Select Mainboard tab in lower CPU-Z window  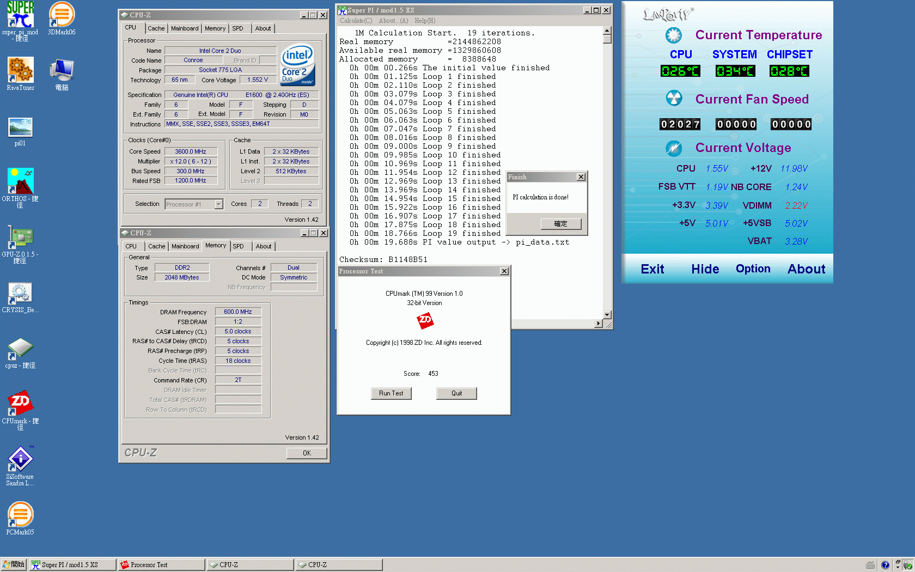[185, 246]
